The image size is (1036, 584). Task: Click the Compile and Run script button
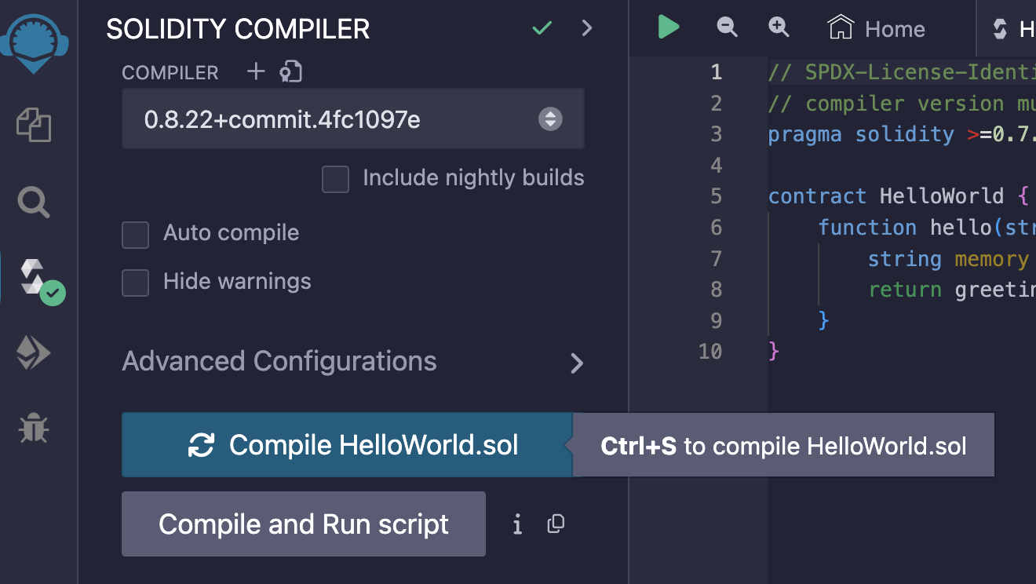point(303,524)
